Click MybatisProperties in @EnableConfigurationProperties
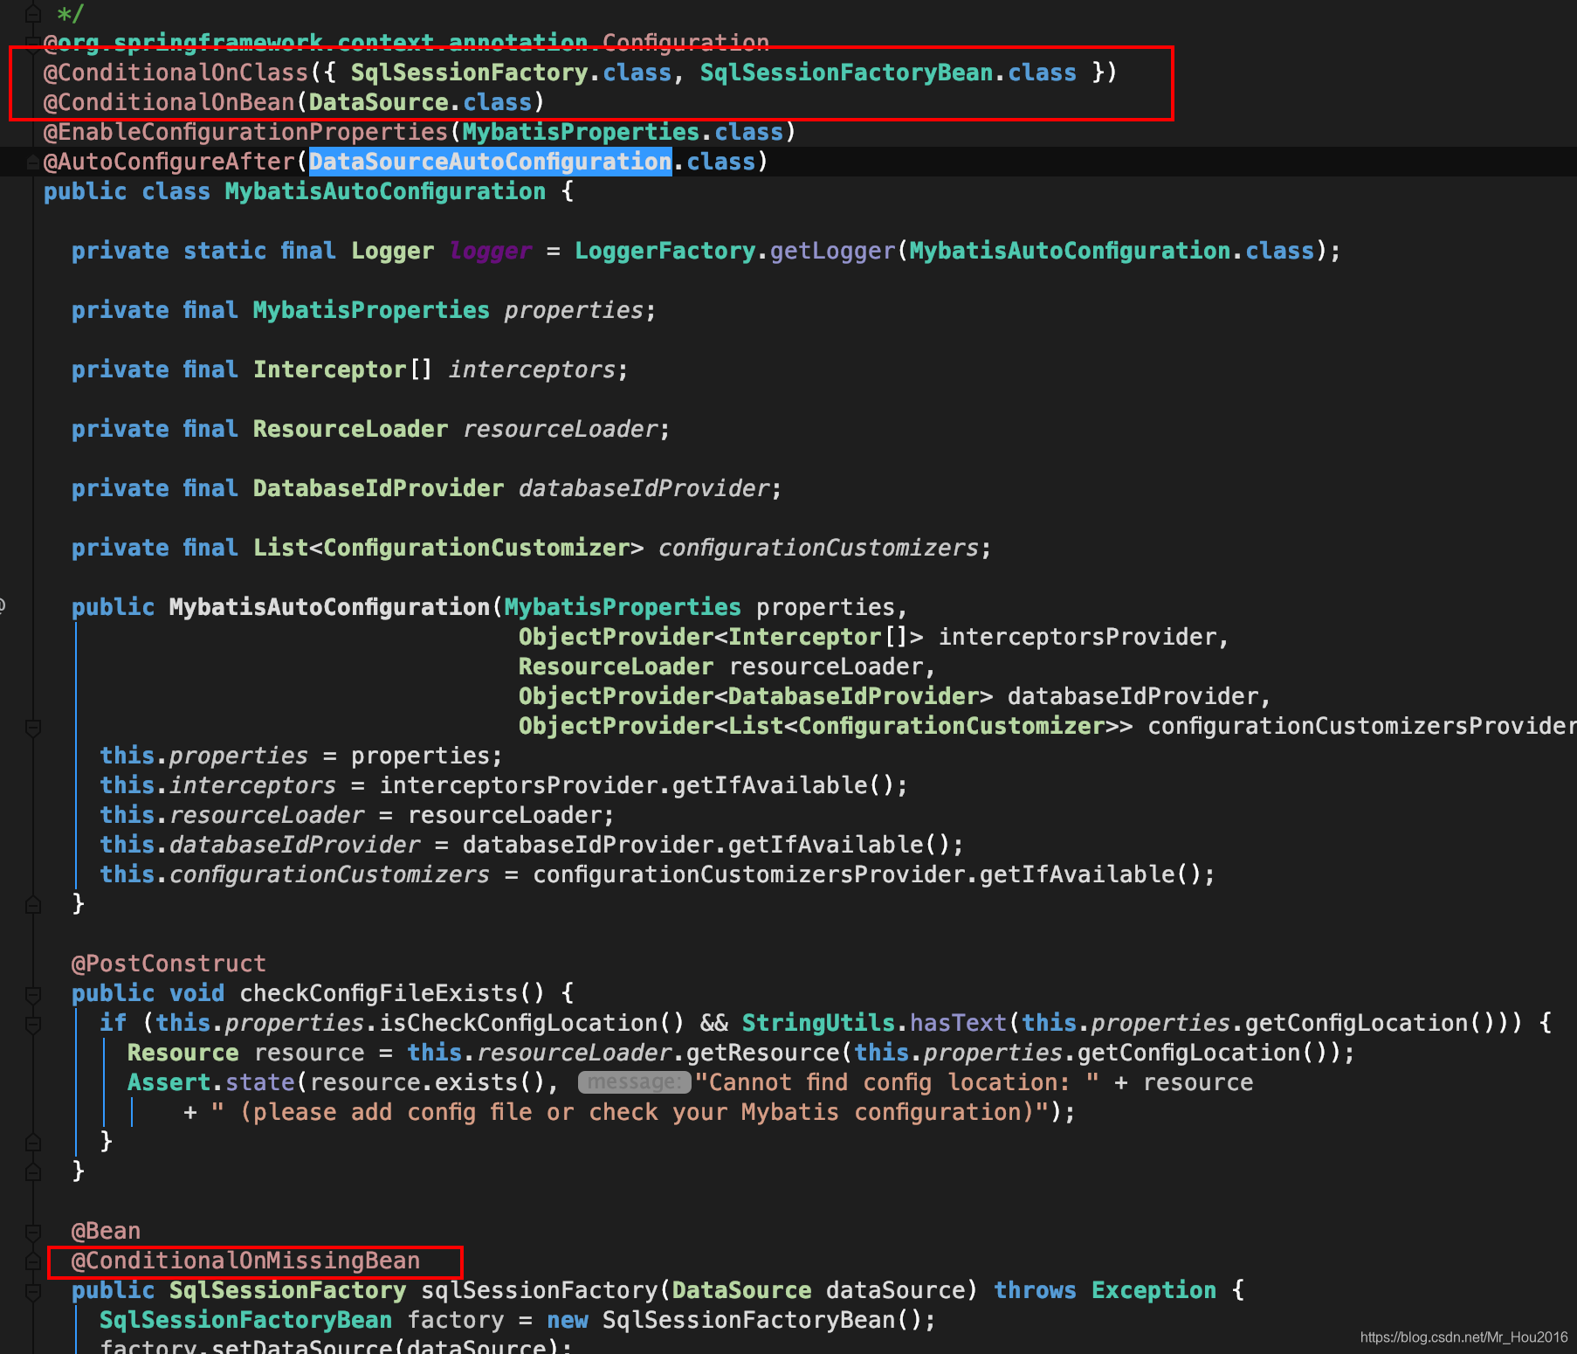Screen dimensions: 1577x1354 point(582,132)
